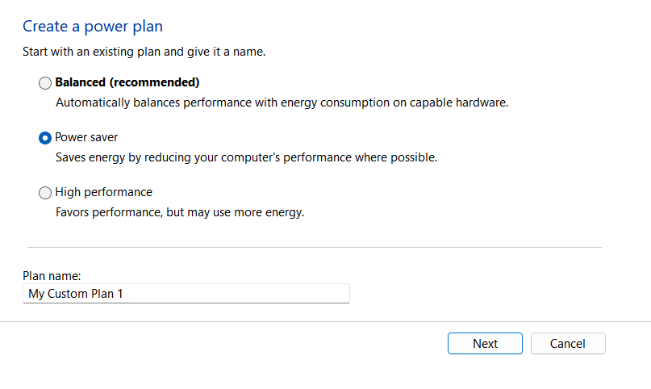
Task: Choose the Power saver radio button
Action: pyautogui.click(x=45, y=138)
